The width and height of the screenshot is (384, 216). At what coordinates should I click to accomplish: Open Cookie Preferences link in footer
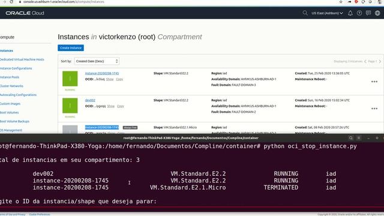40,215
